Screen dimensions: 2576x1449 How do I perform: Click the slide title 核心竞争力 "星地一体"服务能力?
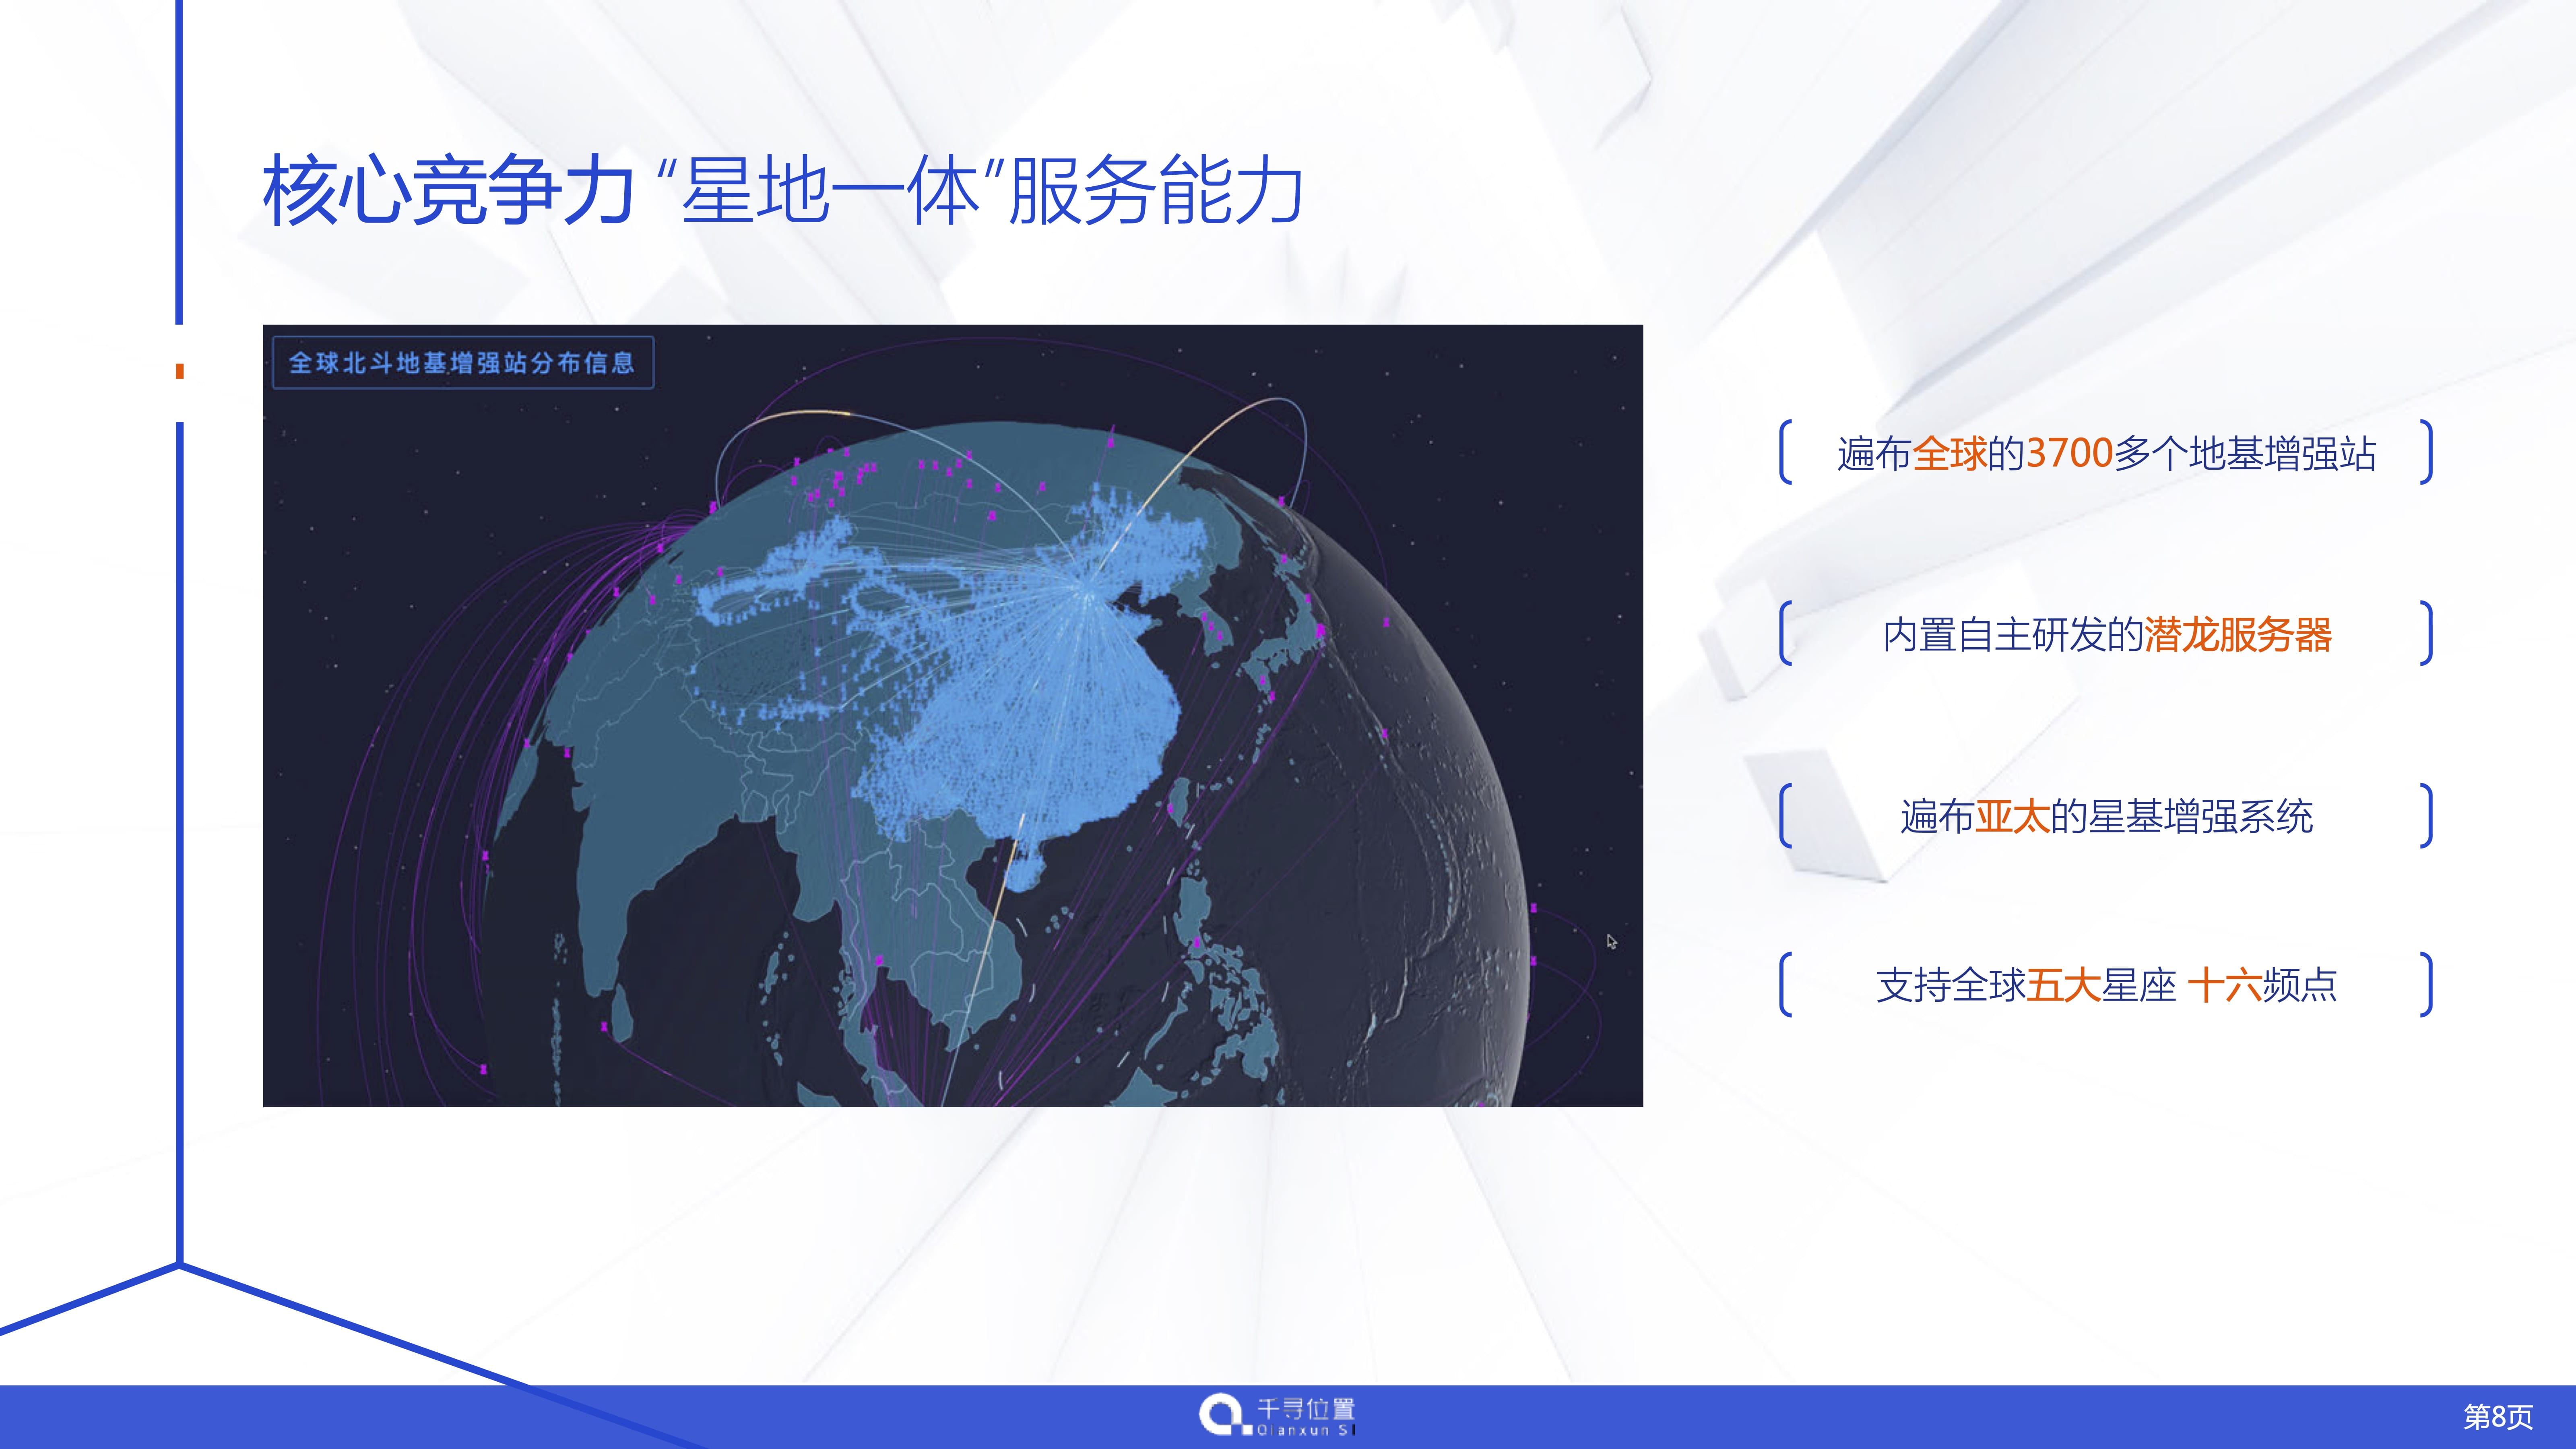click(x=783, y=190)
